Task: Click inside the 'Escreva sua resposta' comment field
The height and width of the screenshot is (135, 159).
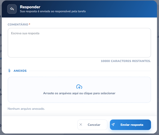Action: coord(79,43)
